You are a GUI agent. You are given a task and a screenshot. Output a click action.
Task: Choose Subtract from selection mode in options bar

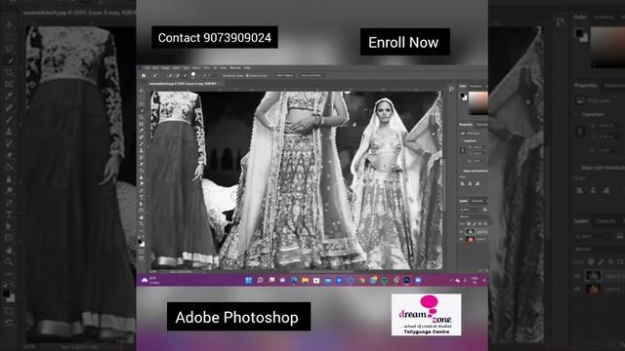(185, 76)
